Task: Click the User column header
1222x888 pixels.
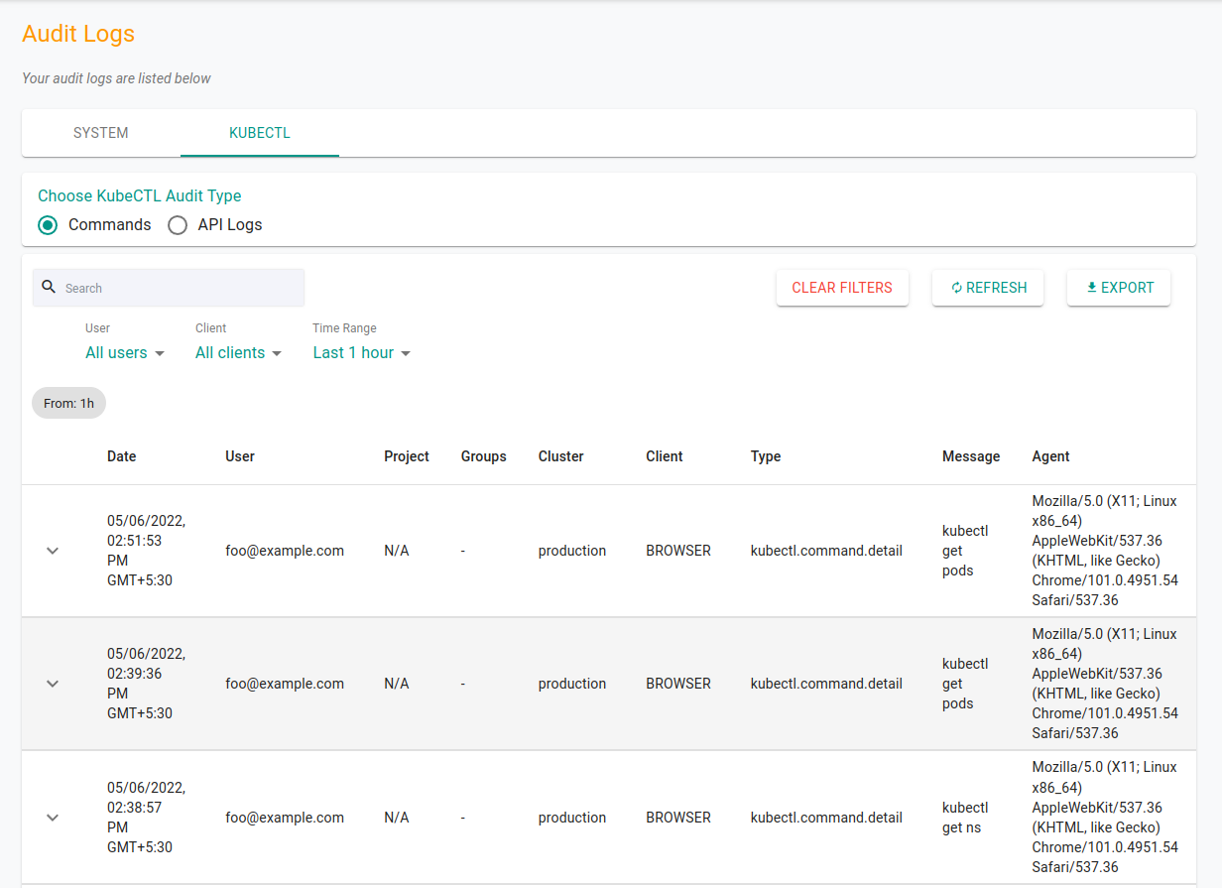Action: point(240,456)
